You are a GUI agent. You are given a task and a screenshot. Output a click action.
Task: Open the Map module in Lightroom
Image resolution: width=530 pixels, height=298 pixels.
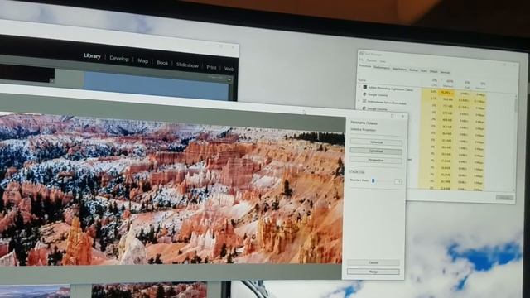[x=142, y=60]
